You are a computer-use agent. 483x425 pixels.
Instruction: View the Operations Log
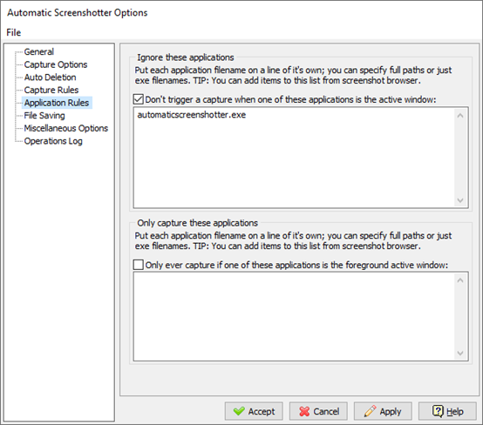tap(53, 141)
